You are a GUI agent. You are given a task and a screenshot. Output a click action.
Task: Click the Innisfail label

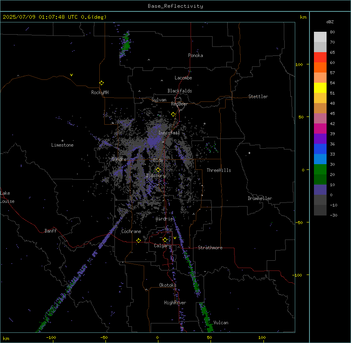coord(169,133)
